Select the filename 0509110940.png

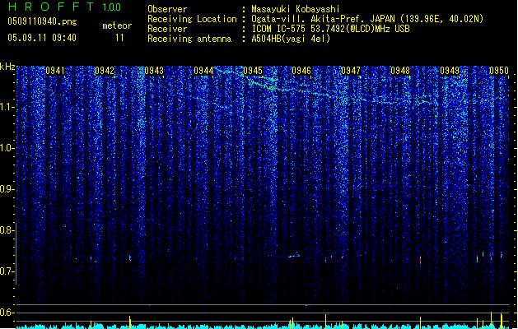point(42,21)
